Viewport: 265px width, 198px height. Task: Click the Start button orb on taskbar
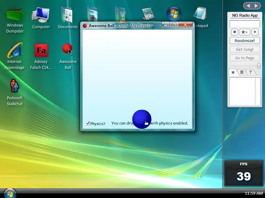pos(10,194)
